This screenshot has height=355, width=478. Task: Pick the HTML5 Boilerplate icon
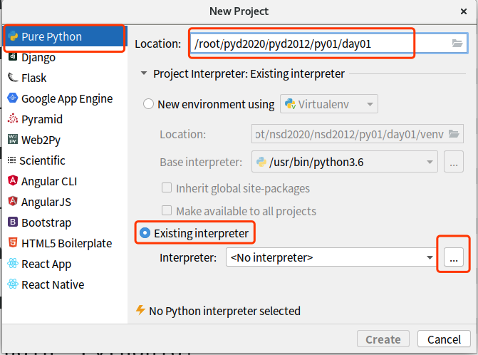click(x=13, y=243)
